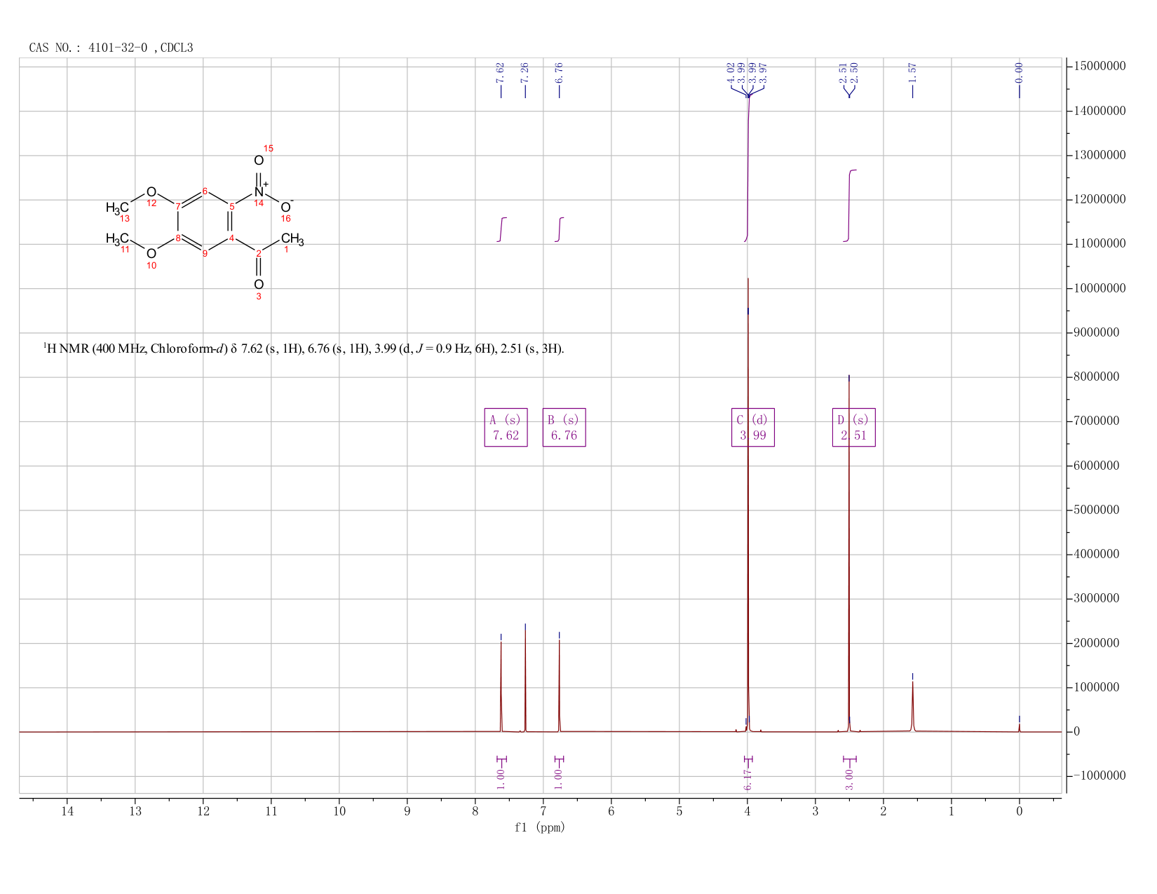Select multiplet box A (s) 7.62
1157x894 pixels.
coord(506,428)
